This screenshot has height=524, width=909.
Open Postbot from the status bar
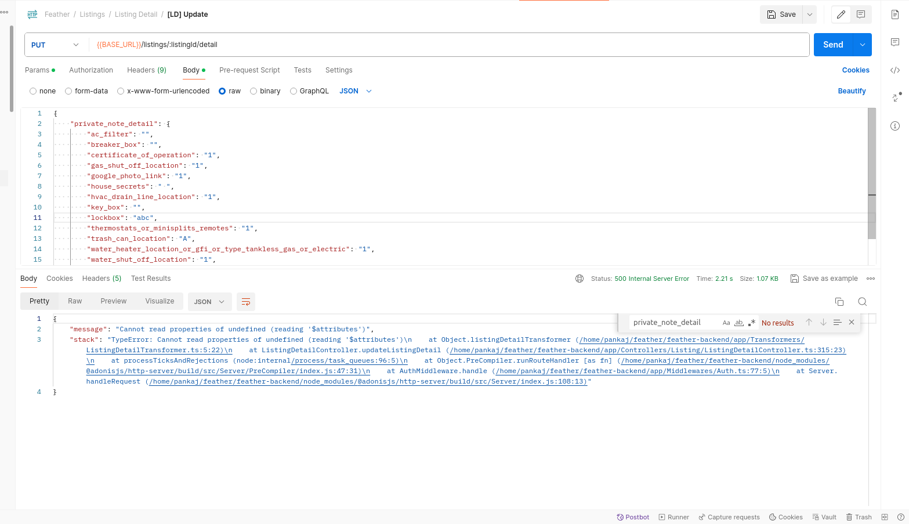(633, 517)
